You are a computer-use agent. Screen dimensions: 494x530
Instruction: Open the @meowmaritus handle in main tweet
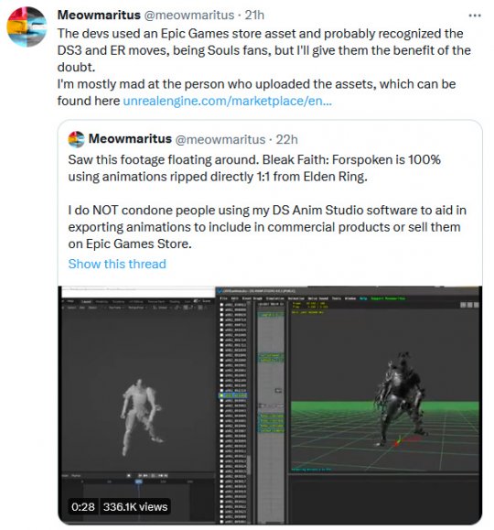[x=189, y=15]
